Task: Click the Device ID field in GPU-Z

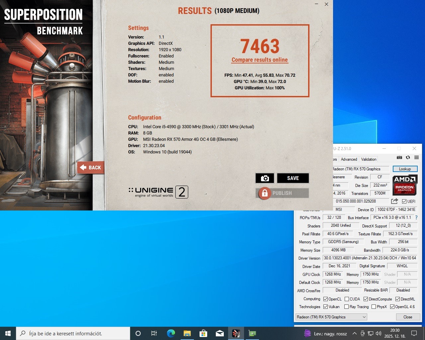Action: click(396, 210)
